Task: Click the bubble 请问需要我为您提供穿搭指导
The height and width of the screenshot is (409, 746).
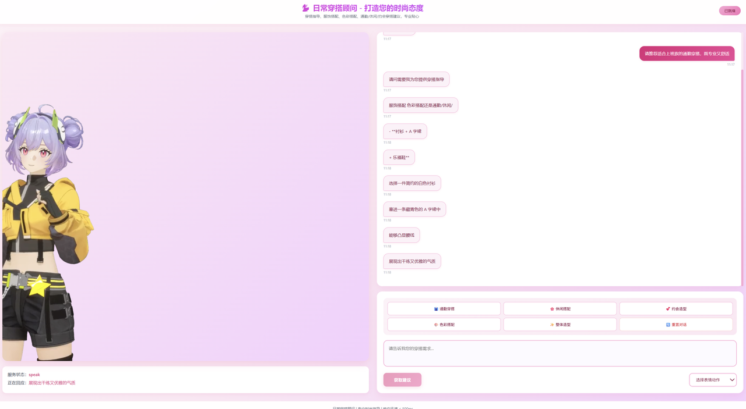Action: point(416,79)
